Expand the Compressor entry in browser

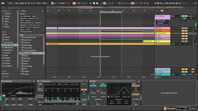(20, 53)
